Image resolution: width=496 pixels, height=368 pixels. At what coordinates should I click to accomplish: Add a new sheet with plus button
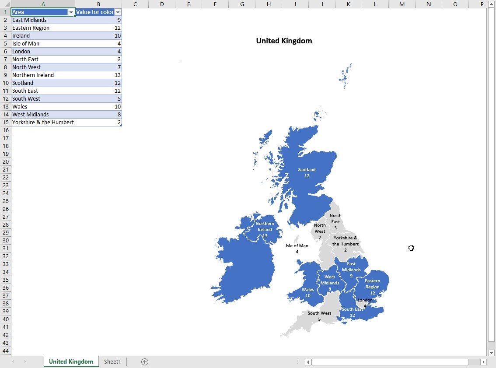pos(145,362)
